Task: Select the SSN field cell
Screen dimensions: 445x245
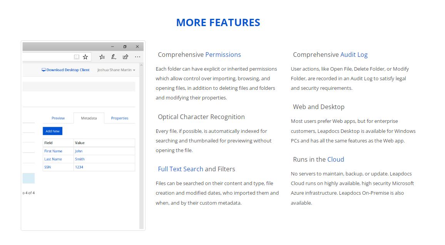Action: point(58,167)
